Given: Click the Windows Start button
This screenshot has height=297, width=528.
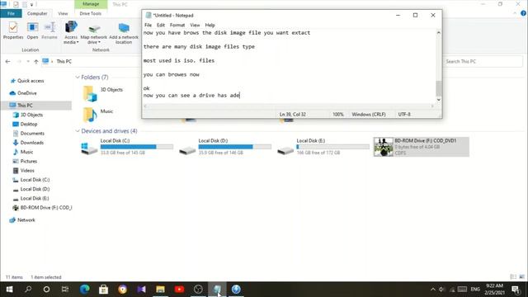Looking at the screenshot, I should point(9,290).
